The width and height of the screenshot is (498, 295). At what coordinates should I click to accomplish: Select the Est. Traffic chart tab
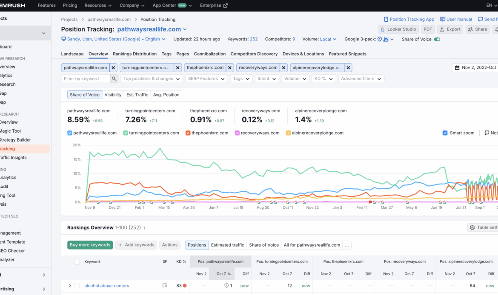tap(137, 95)
